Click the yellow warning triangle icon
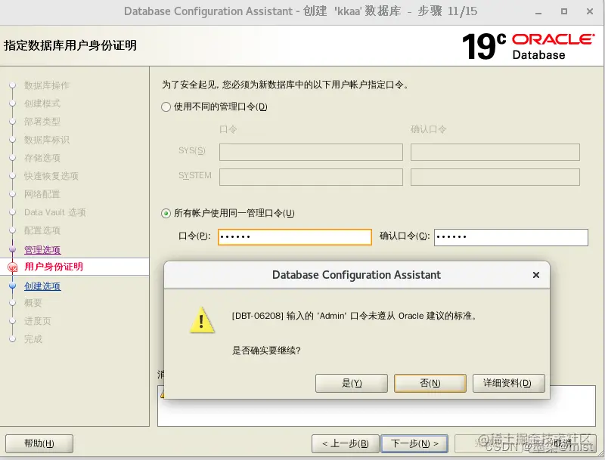605x460 pixels. [x=202, y=320]
